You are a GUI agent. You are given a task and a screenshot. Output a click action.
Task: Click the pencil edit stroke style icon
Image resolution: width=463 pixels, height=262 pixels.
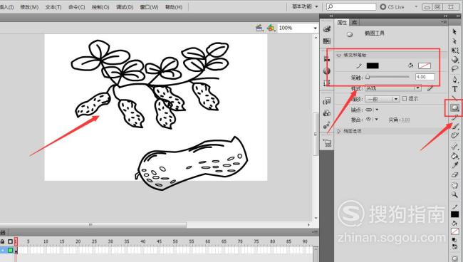430,88
